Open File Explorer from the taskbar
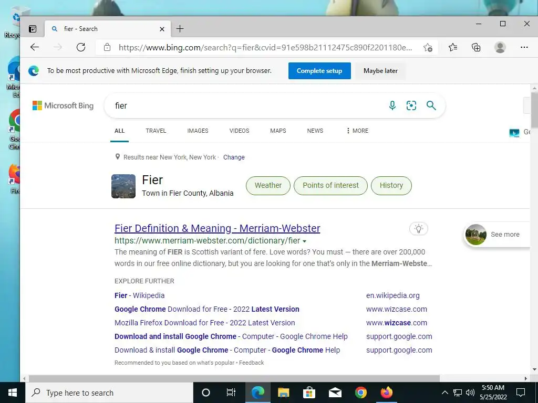This screenshot has width=538, height=403. tap(283, 393)
